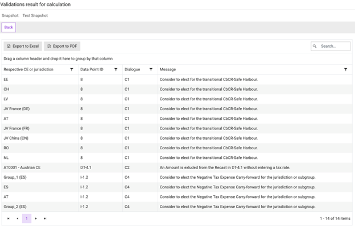
Task: Go to the next page arrow
Action: point(36,218)
